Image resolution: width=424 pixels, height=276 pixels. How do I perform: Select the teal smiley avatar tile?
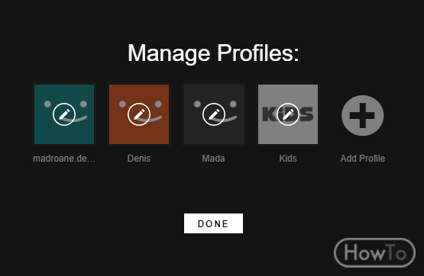pyautogui.click(x=64, y=114)
